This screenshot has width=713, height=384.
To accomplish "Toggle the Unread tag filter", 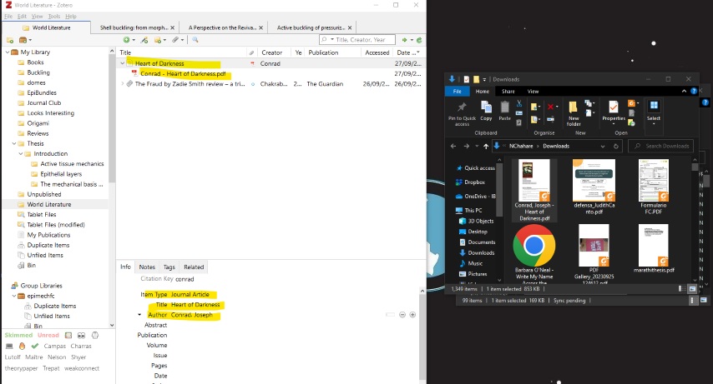I will [48, 335].
